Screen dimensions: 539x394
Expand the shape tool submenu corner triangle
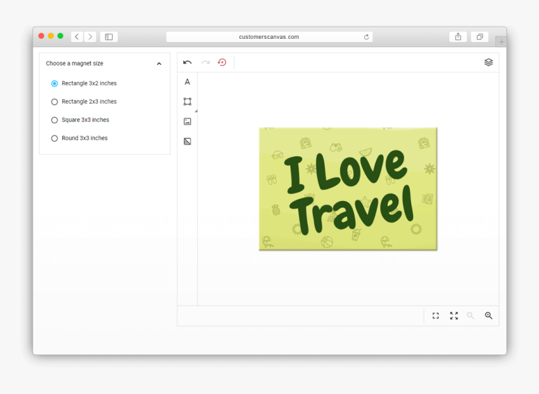(x=196, y=111)
